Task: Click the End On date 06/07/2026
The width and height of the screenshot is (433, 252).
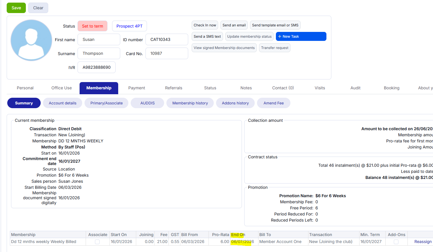Action: (x=242, y=242)
